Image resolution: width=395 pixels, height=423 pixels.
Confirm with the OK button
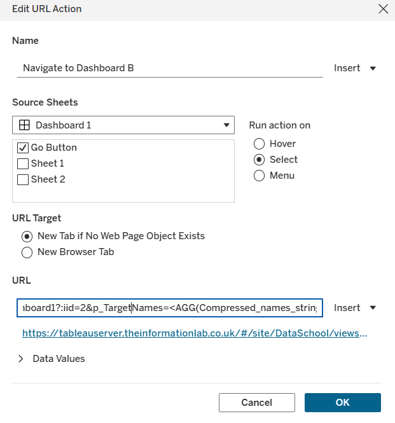coord(342,403)
